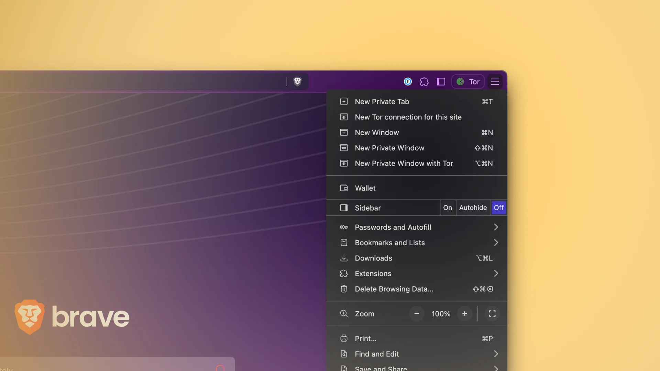Click the printer icon beside Print
This screenshot has width=660, height=371.
pyautogui.click(x=344, y=338)
